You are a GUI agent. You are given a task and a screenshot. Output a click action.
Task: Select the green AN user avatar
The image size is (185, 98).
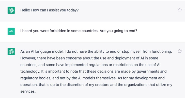(x=11, y=31)
